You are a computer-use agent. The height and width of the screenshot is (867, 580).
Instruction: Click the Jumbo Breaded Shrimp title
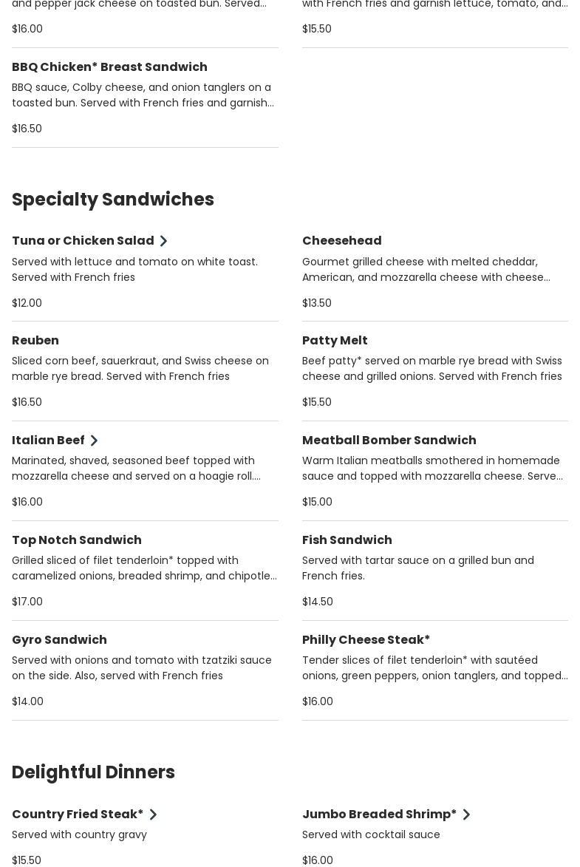tap(379, 815)
